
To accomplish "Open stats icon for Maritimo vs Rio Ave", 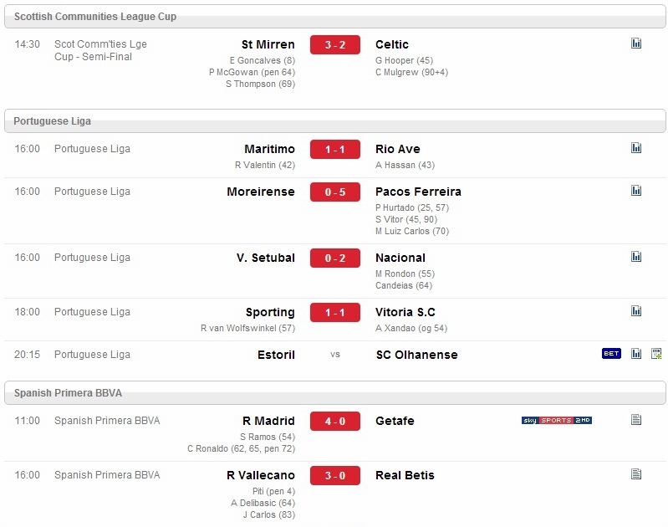I will (636, 147).
